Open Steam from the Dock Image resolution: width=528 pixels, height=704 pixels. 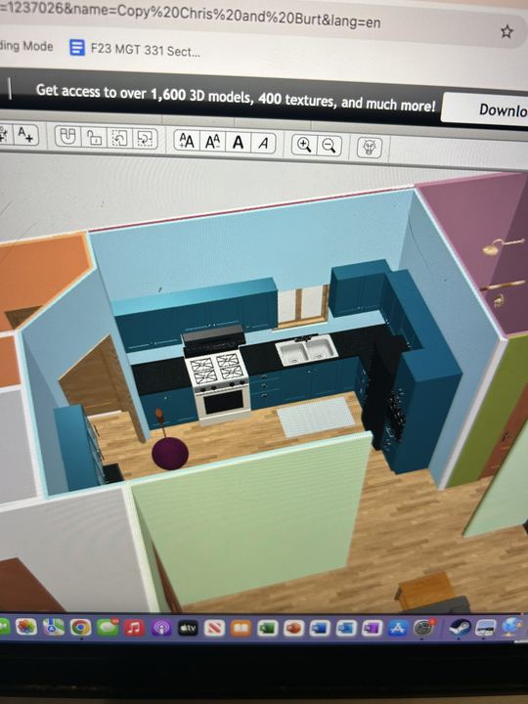tap(460, 627)
